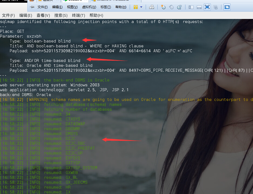The image size is (253, 194).
Task: Click the DBMS_PIPE.RECEIVE_MESSAGE payload line
Action: click(x=131, y=70)
